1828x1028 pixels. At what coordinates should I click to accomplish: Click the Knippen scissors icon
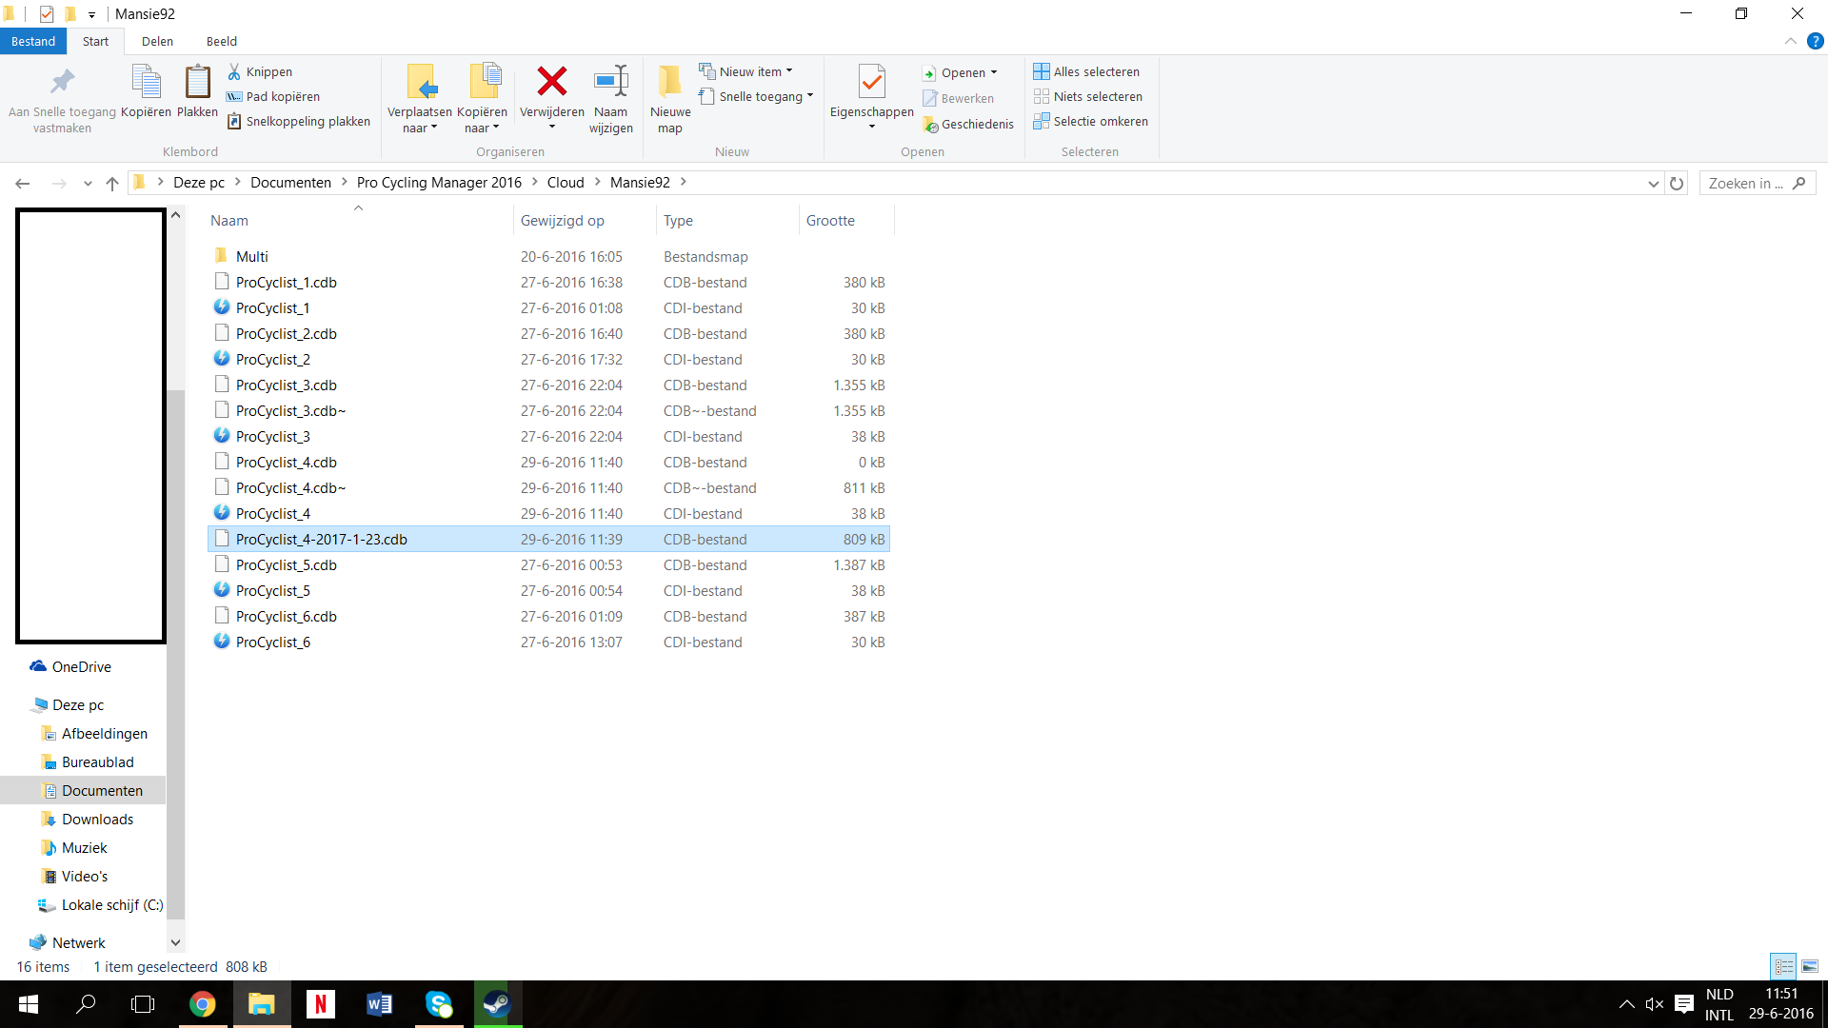tap(234, 71)
